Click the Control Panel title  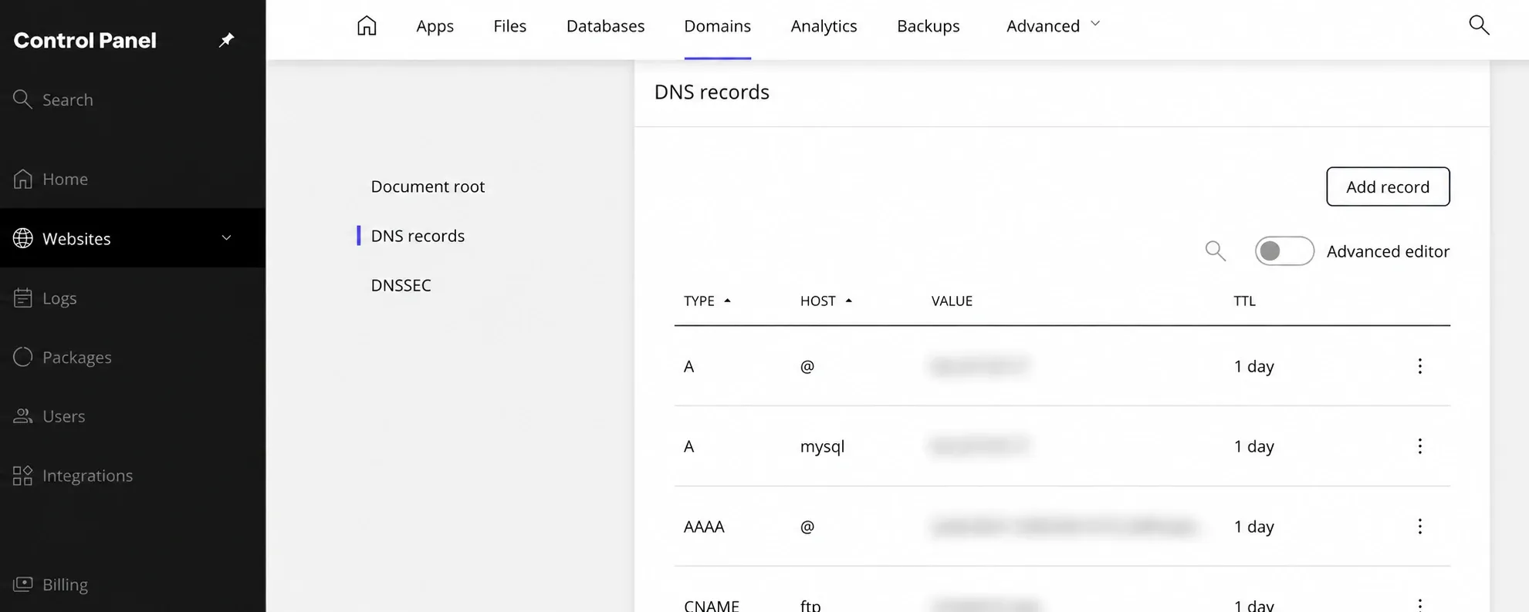(x=85, y=40)
